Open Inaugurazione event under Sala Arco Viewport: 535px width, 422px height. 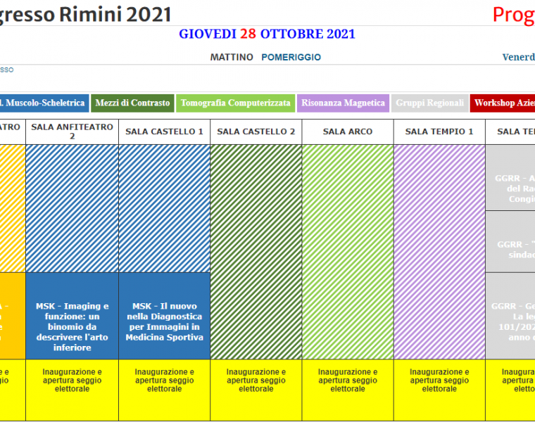tap(348, 380)
